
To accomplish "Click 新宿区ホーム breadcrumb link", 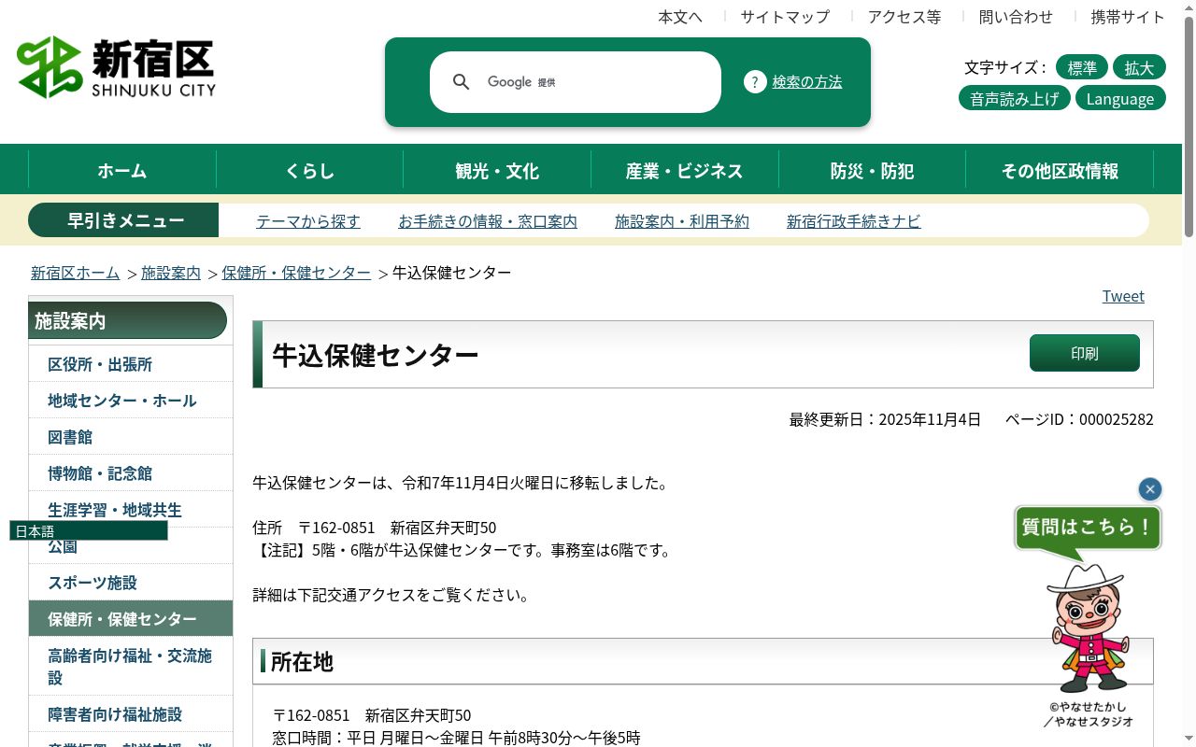I will (x=76, y=273).
